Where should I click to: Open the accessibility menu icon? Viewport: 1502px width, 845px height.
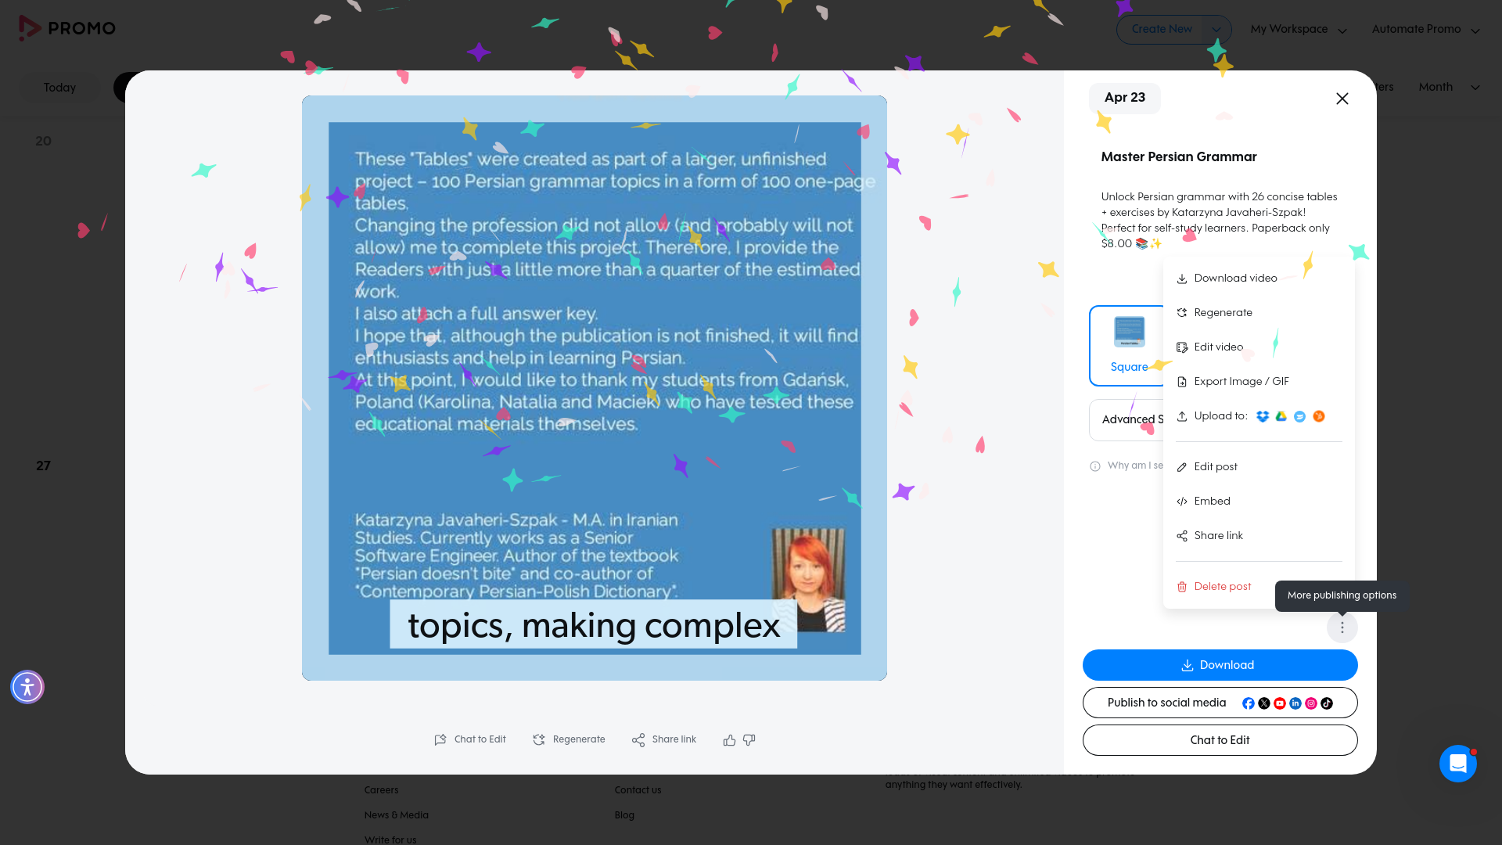(27, 687)
